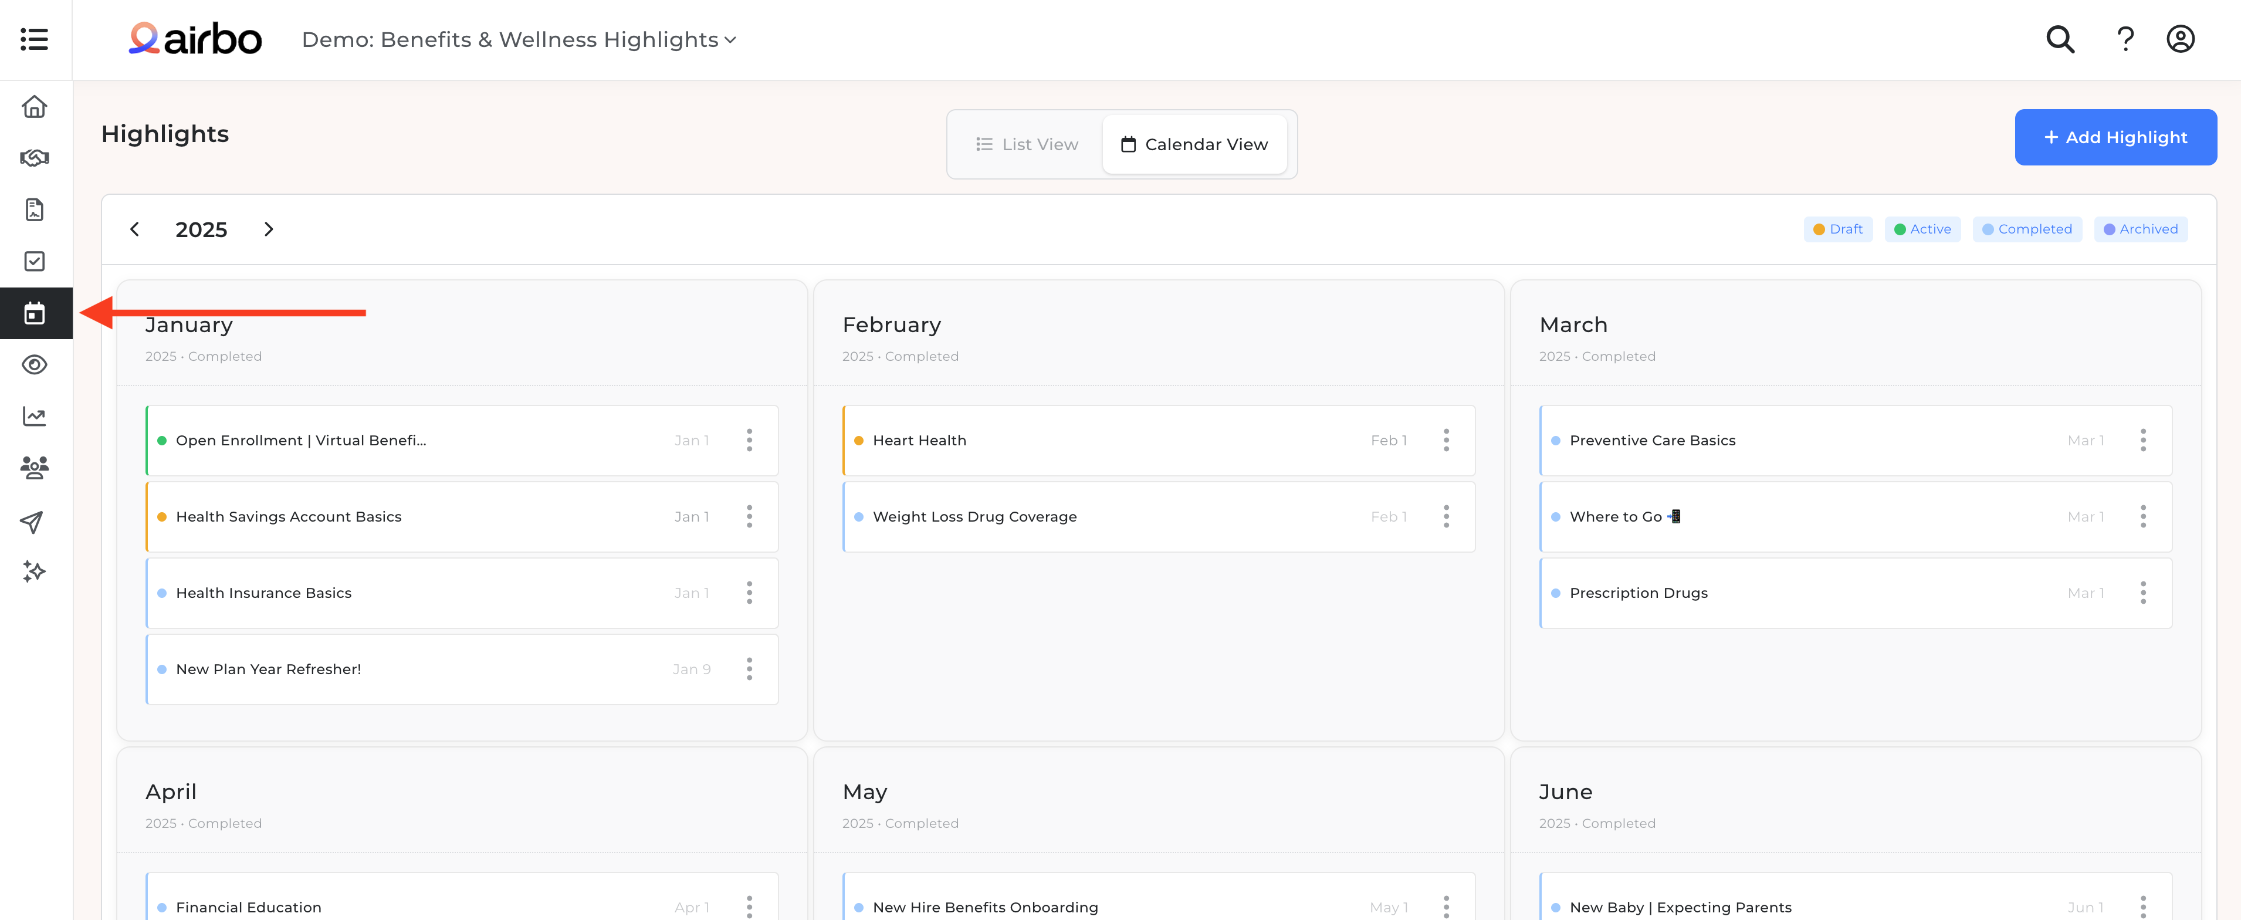Viewport: 2241px width, 920px height.
Task: Open the analytics chart sidebar icon
Action: 35,416
